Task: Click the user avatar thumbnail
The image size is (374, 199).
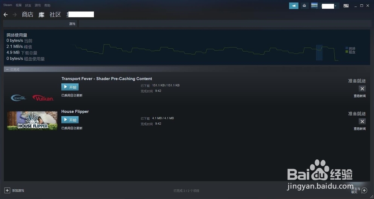Action: pyautogui.click(x=314, y=6)
